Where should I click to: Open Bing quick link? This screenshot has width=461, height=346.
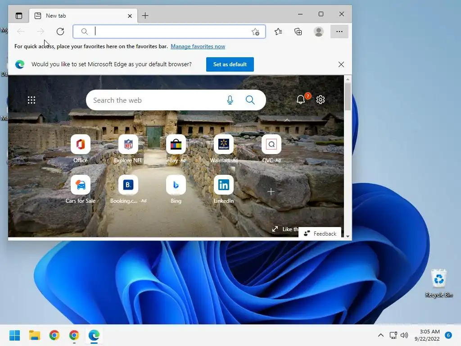[176, 189]
